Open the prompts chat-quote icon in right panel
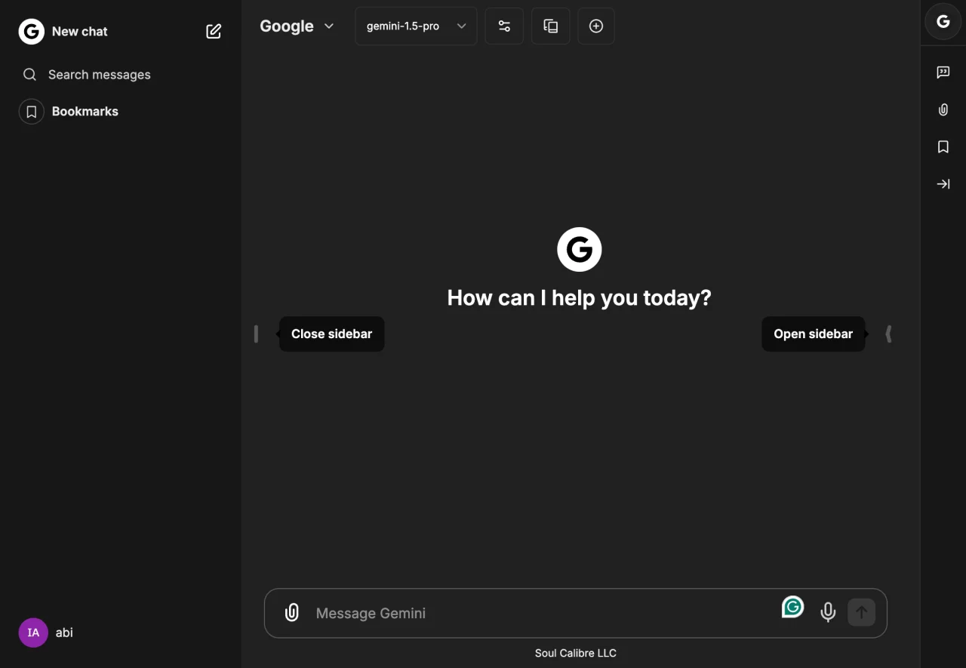This screenshot has height=668, width=966. 943,72
